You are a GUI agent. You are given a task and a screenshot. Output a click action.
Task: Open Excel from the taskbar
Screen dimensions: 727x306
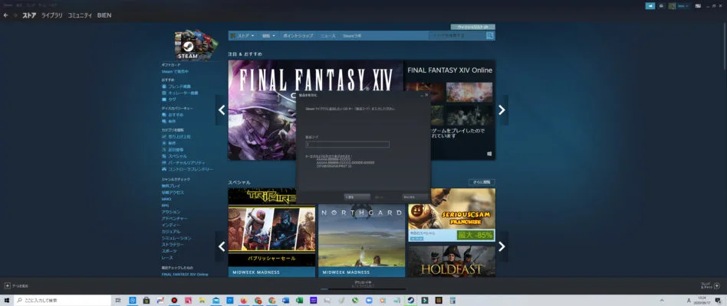coord(300,301)
